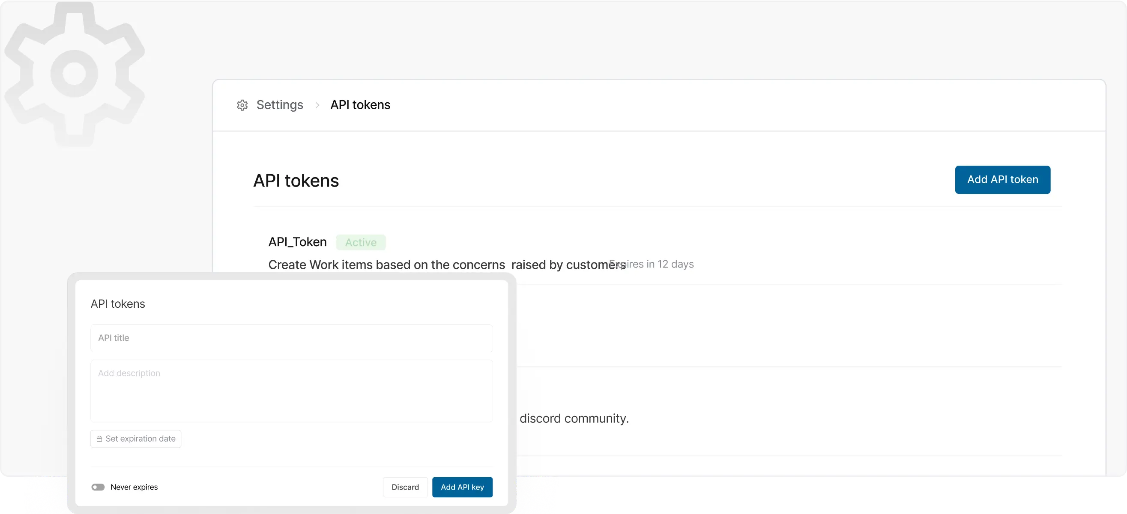Click into the Add description text area
Viewport: 1127px width, 514px height.
[291, 391]
